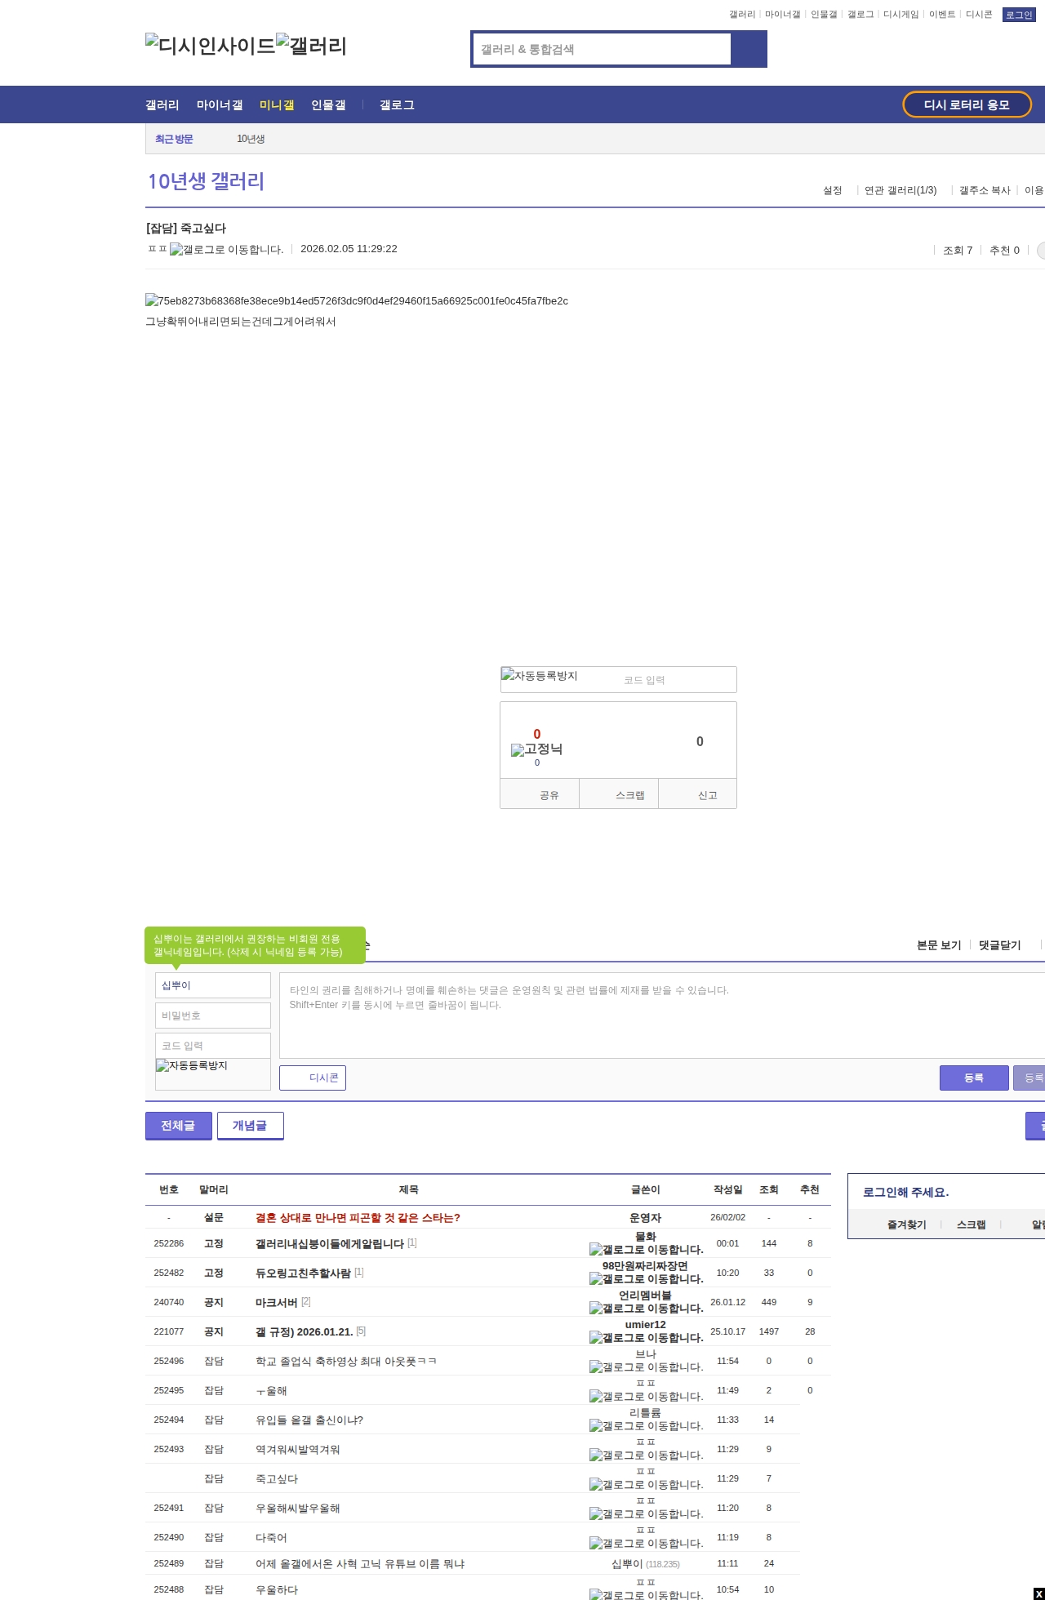The height and width of the screenshot is (1600, 1045).
Task: Submit the comment with the 등록 button
Action: click(974, 1078)
